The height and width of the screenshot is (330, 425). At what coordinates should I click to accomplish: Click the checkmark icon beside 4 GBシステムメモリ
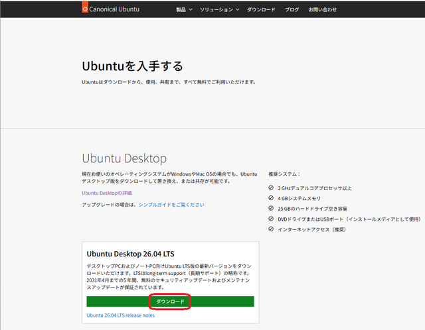click(271, 198)
